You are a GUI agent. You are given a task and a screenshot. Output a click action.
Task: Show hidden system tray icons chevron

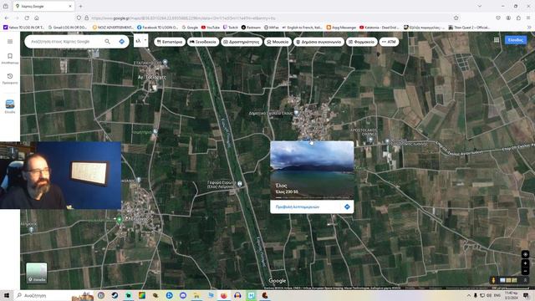click(469, 295)
